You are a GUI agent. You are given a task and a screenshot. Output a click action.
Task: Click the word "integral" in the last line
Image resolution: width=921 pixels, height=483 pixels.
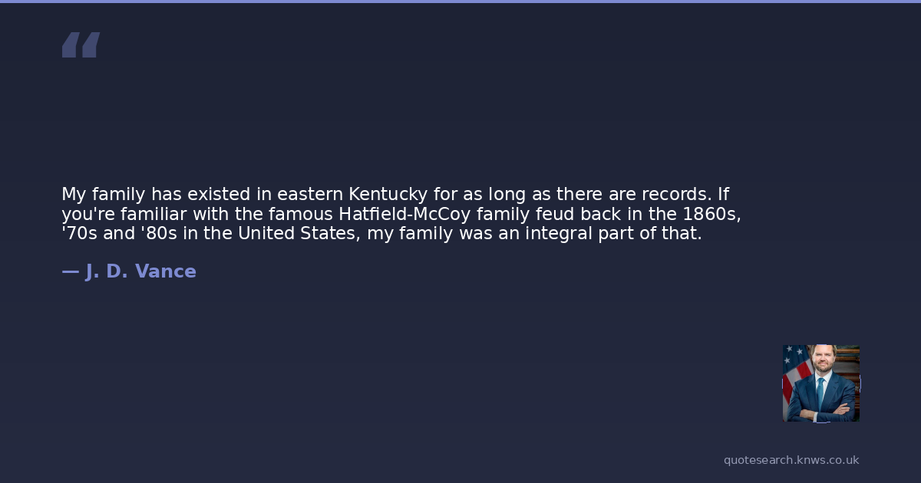tap(558, 234)
